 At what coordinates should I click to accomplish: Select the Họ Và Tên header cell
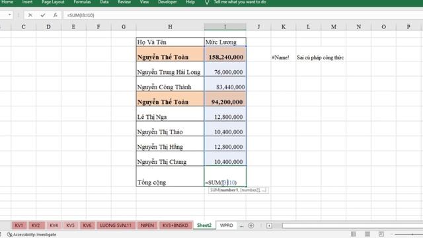[x=171, y=42]
